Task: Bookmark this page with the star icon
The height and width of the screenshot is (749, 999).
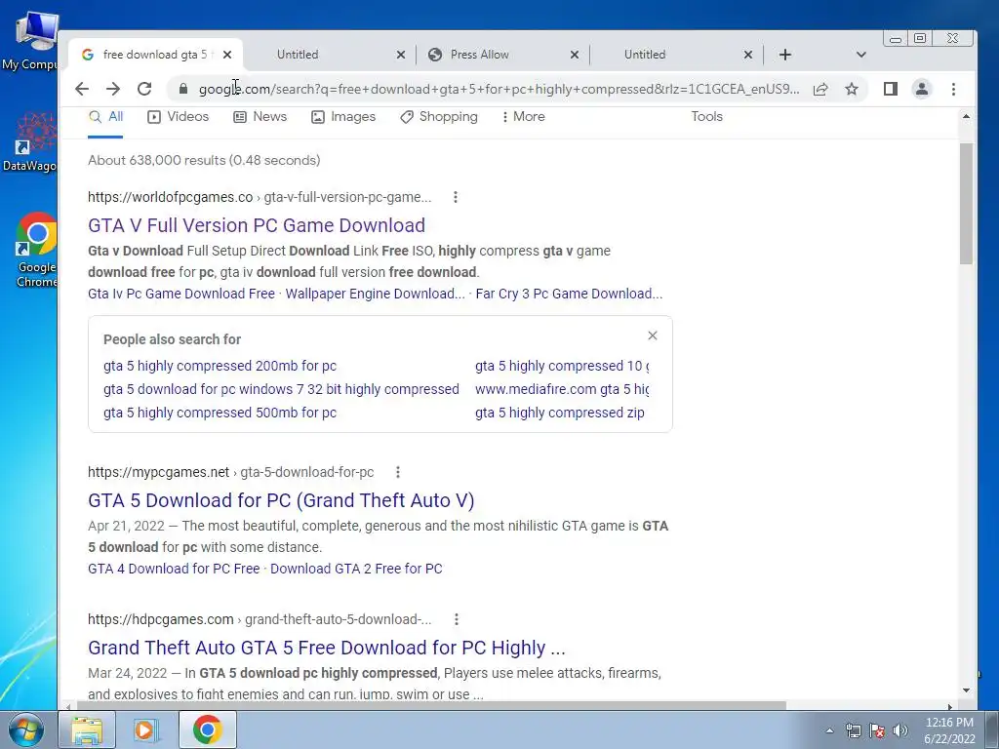Action: [851, 89]
